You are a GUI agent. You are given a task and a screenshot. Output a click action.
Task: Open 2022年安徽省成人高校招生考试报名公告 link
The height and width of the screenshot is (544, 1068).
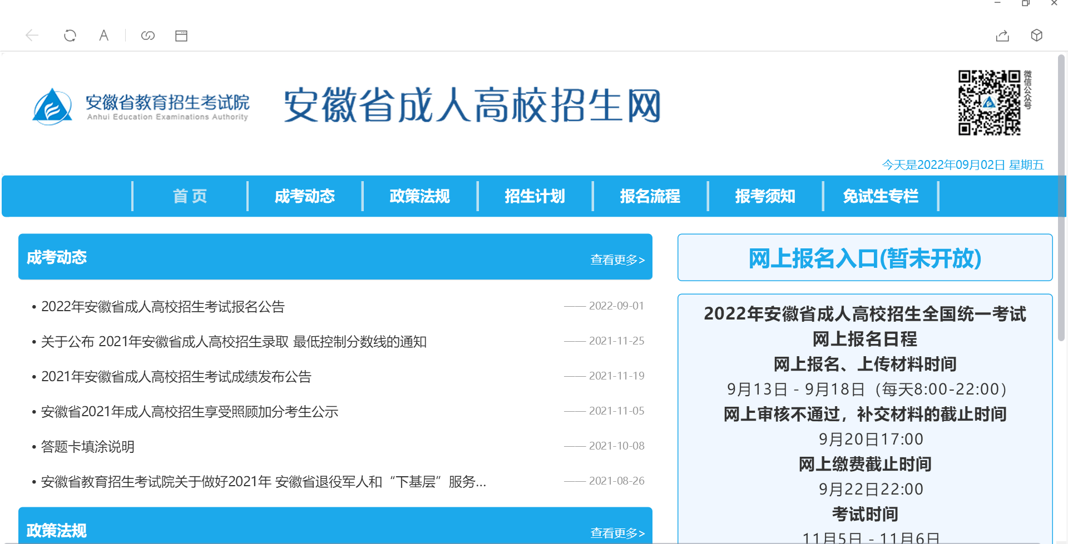(x=163, y=307)
